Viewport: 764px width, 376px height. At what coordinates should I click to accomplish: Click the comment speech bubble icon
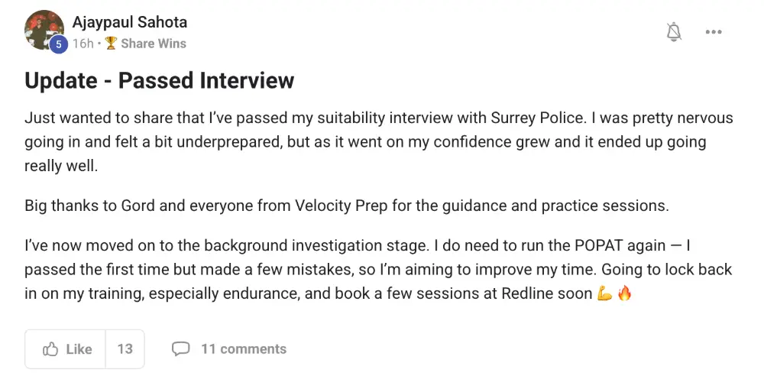180,349
